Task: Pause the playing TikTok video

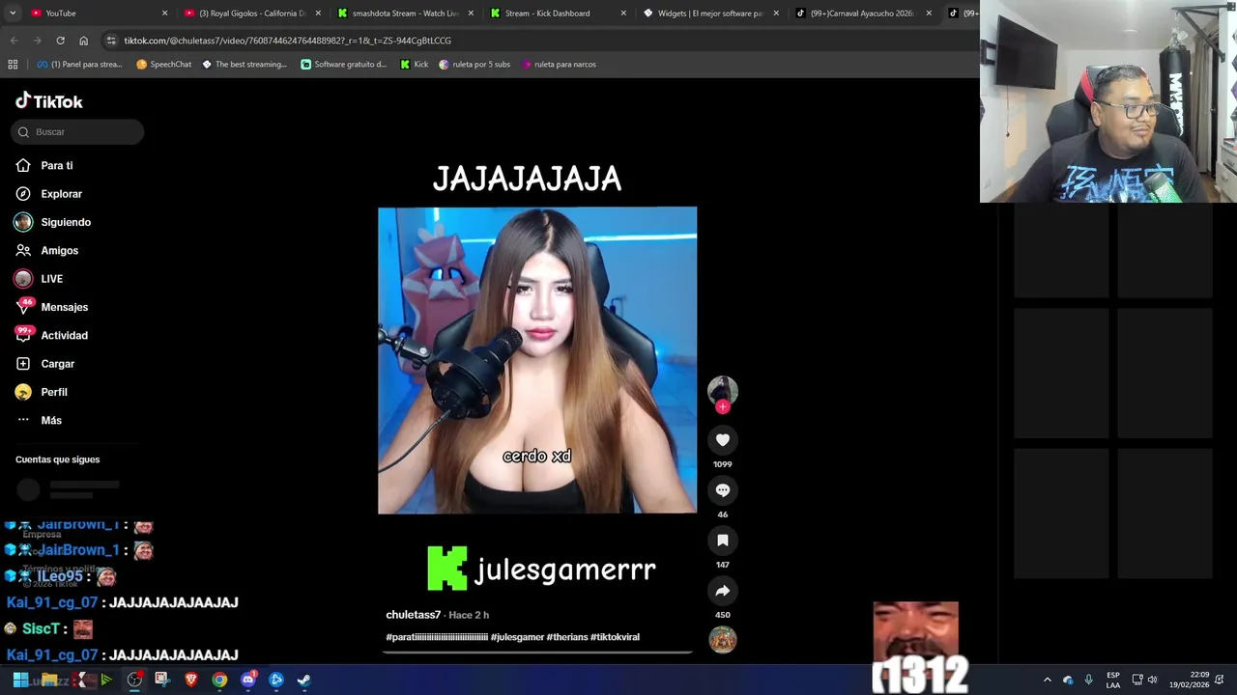Action: (x=537, y=360)
